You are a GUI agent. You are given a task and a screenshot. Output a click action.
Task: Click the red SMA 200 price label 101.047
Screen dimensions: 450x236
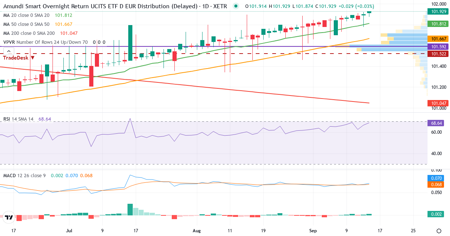tap(438, 103)
